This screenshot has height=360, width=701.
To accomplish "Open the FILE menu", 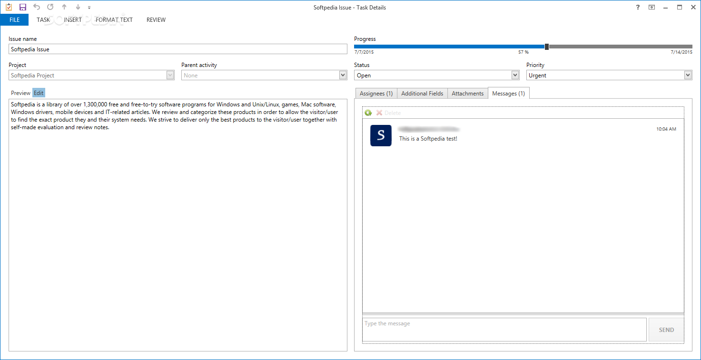I will (14, 20).
